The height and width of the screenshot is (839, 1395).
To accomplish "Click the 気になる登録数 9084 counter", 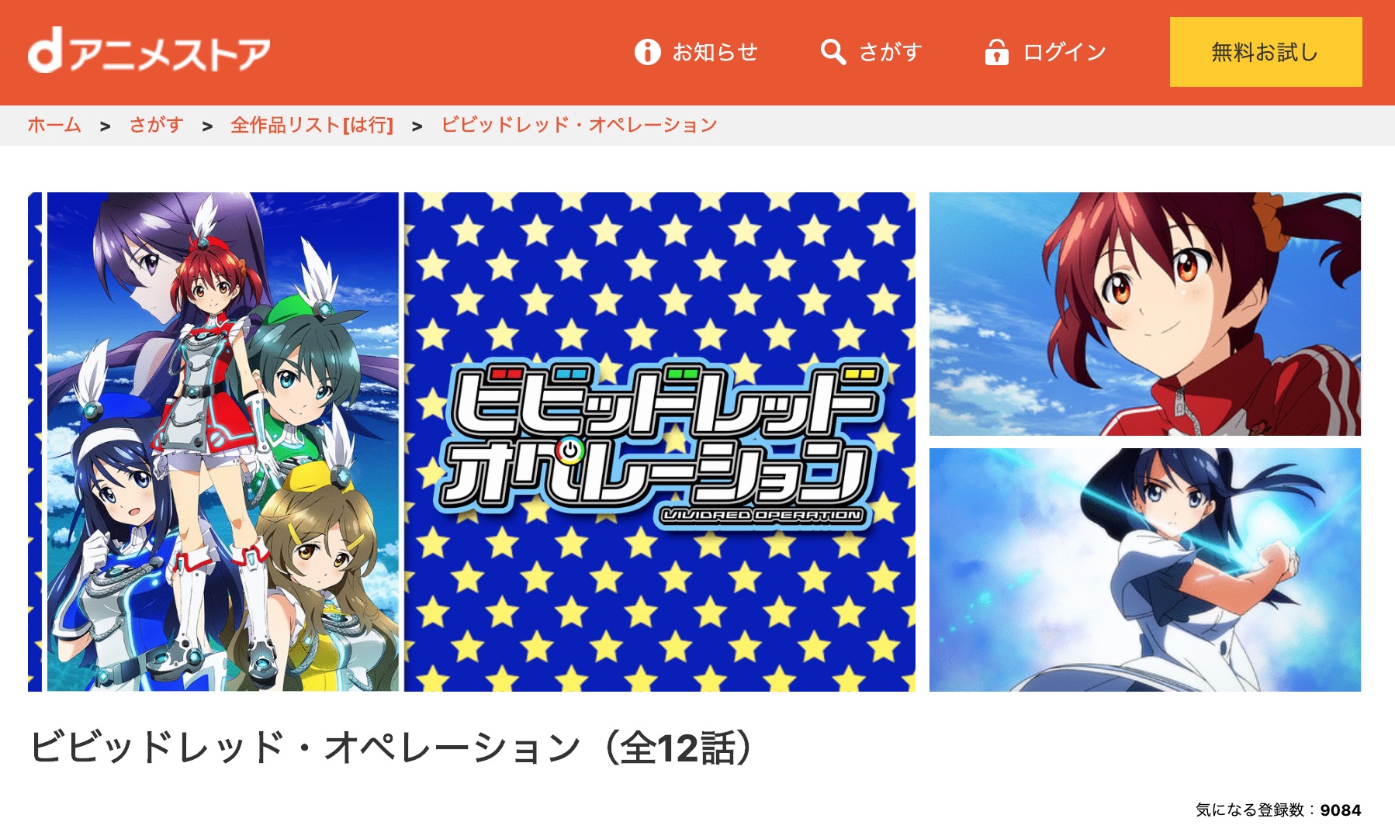I will point(1278,810).
